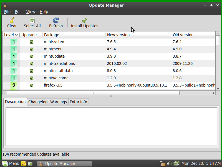Image resolution: width=222 pixels, height=167 pixels.
Task: Sort by the Package column header
Action: [74, 35]
